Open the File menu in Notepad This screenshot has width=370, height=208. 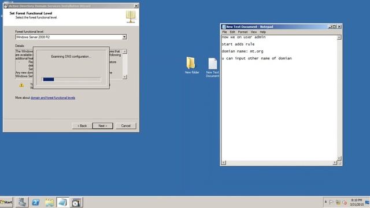click(x=224, y=32)
